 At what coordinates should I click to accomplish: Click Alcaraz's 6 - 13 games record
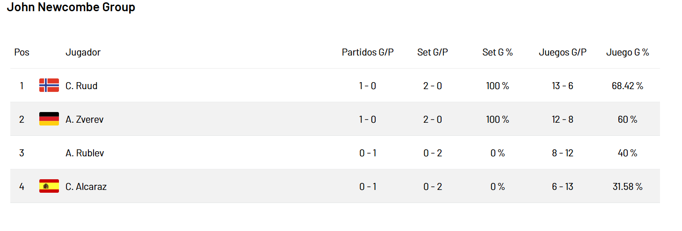pos(563,187)
